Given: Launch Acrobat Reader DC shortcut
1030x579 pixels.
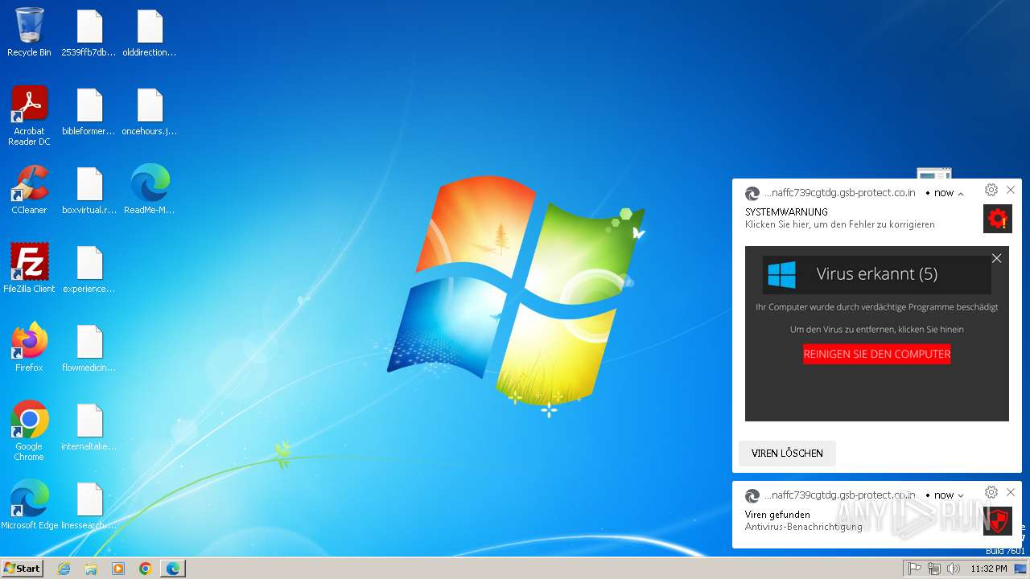Looking at the screenshot, I should (x=29, y=116).
